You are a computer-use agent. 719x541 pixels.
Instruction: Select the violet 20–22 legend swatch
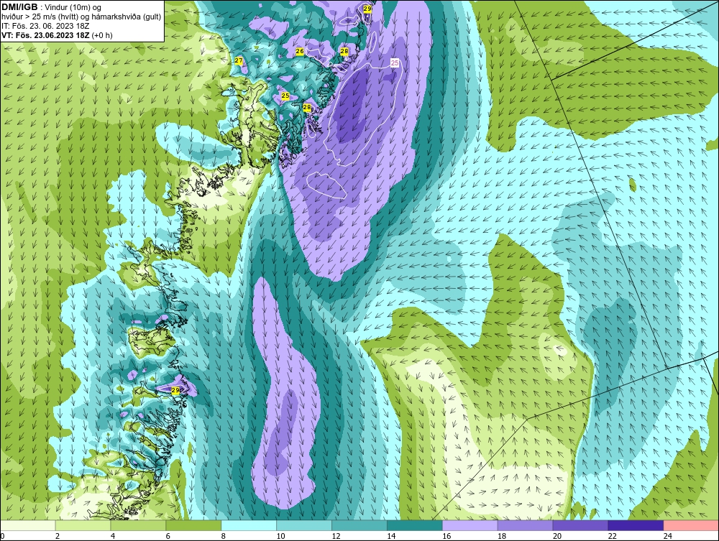tap(580, 525)
